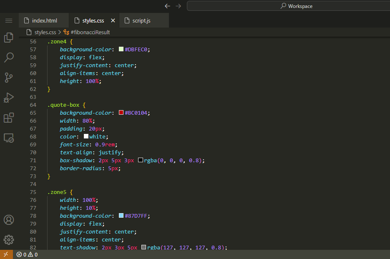Click the hamburger application menu
Viewport: 390px width, 259px height.
[x=9, y=20]
